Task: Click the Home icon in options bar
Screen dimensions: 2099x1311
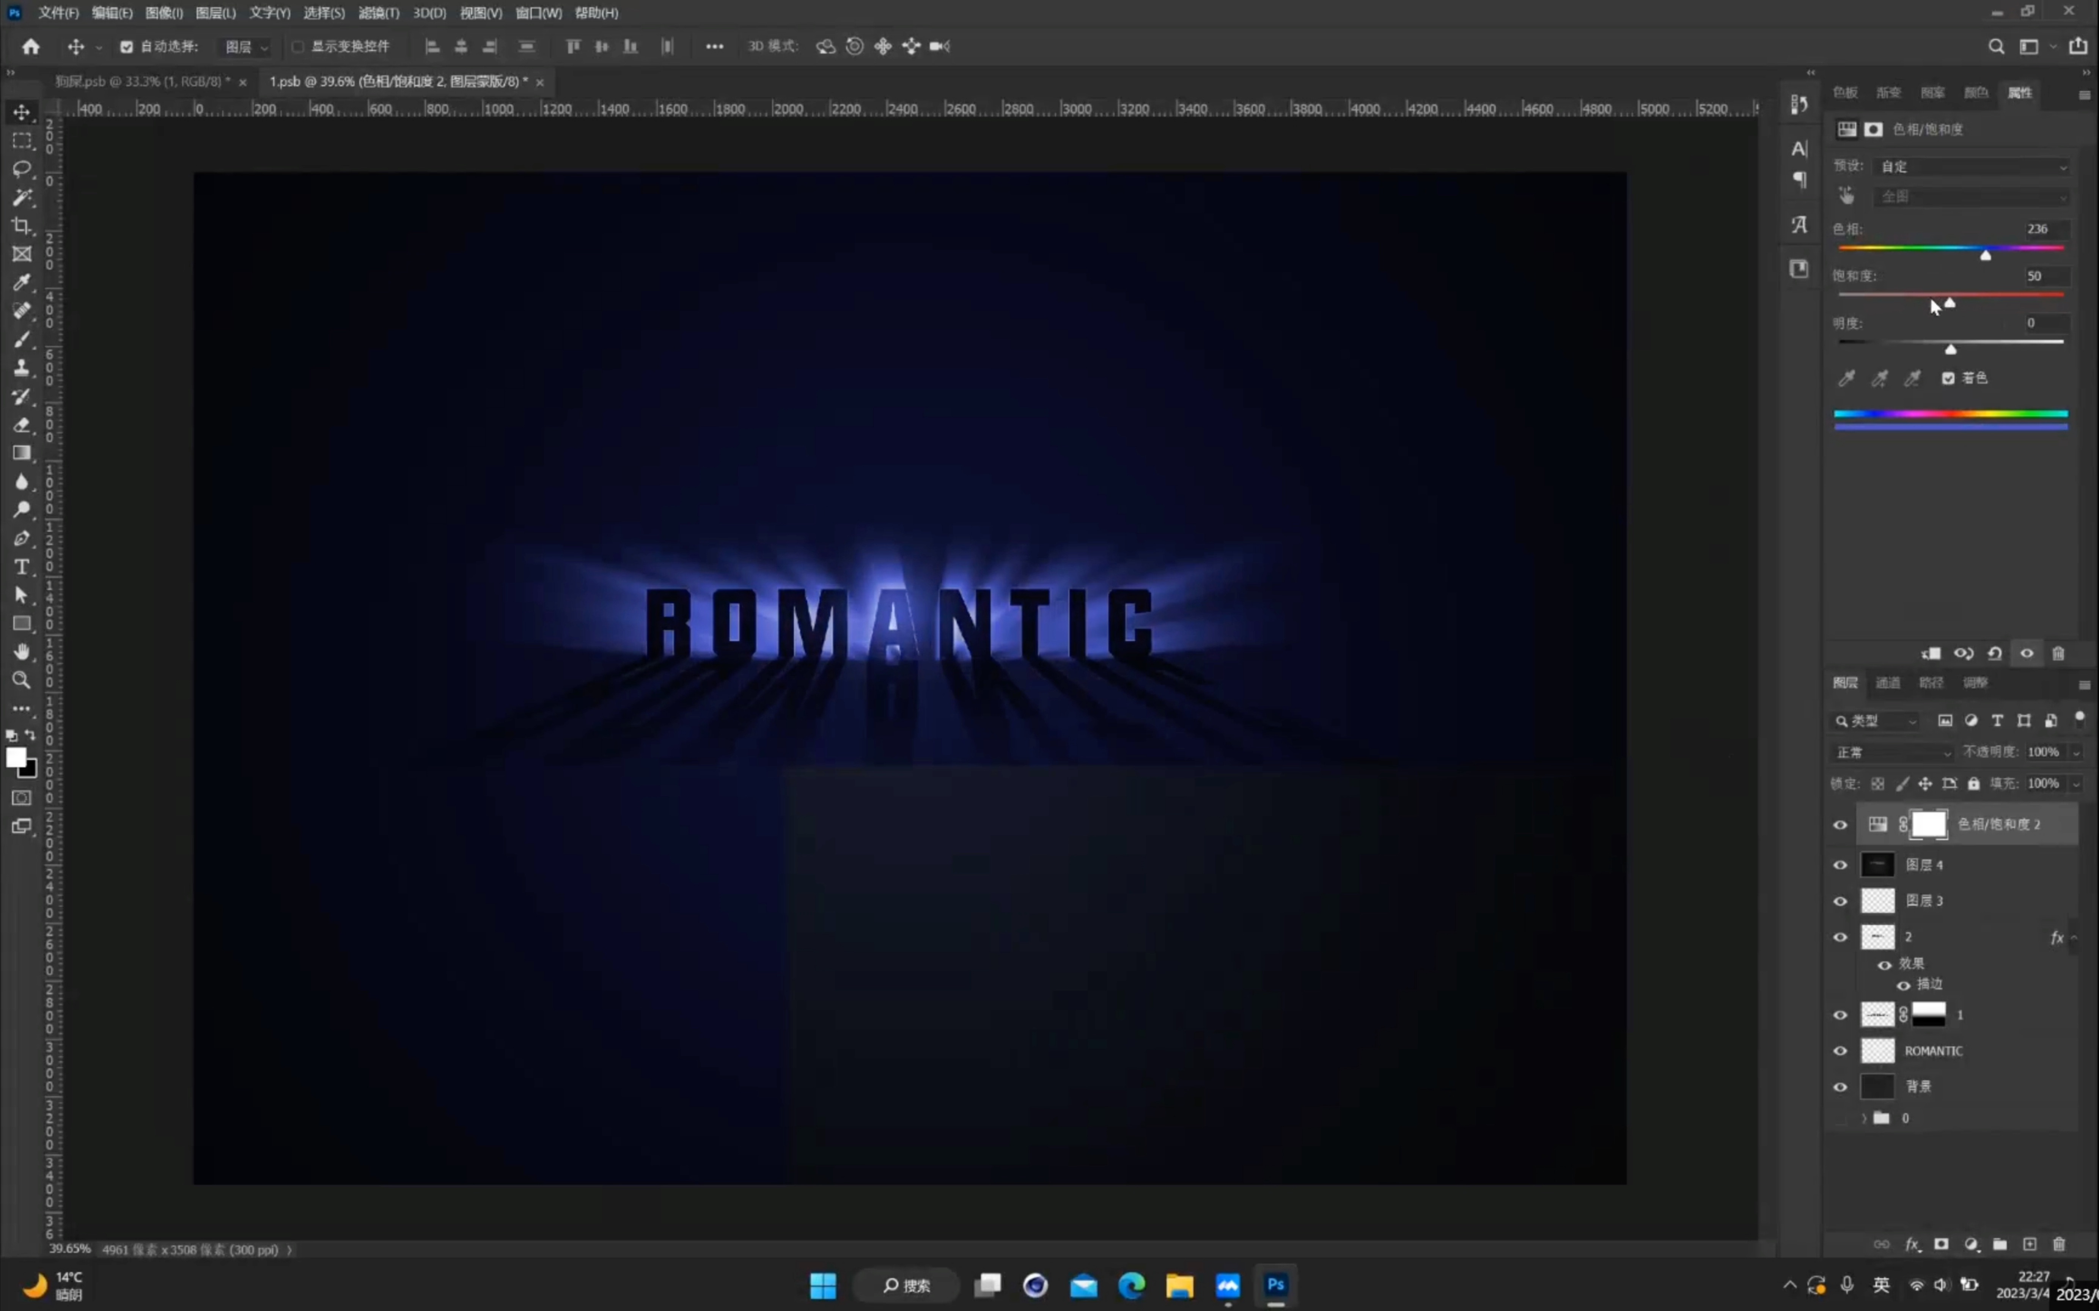Action: point(31,47)
